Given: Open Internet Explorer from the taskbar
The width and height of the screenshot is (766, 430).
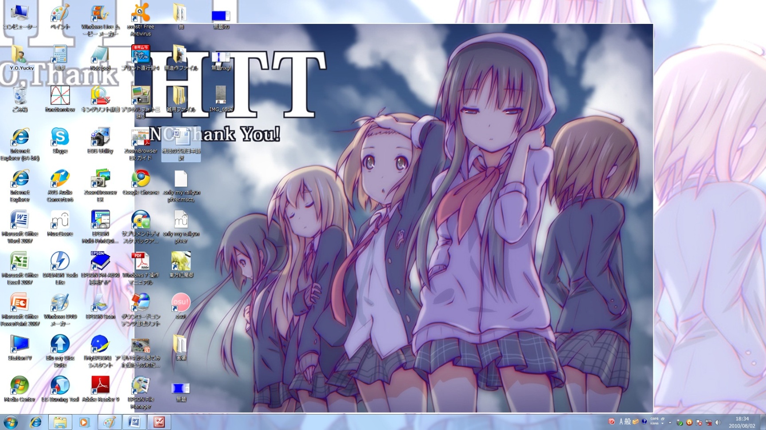Looking at the screenshot, I should tap(36, 422).
